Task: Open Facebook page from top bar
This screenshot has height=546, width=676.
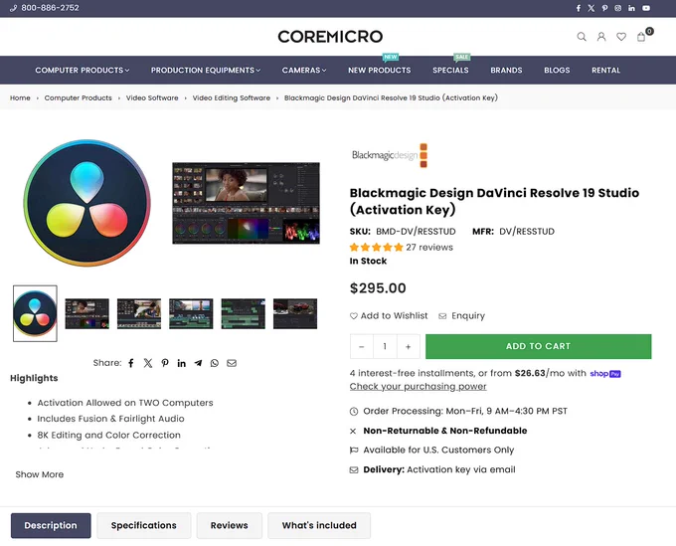Action: (579, 8)
